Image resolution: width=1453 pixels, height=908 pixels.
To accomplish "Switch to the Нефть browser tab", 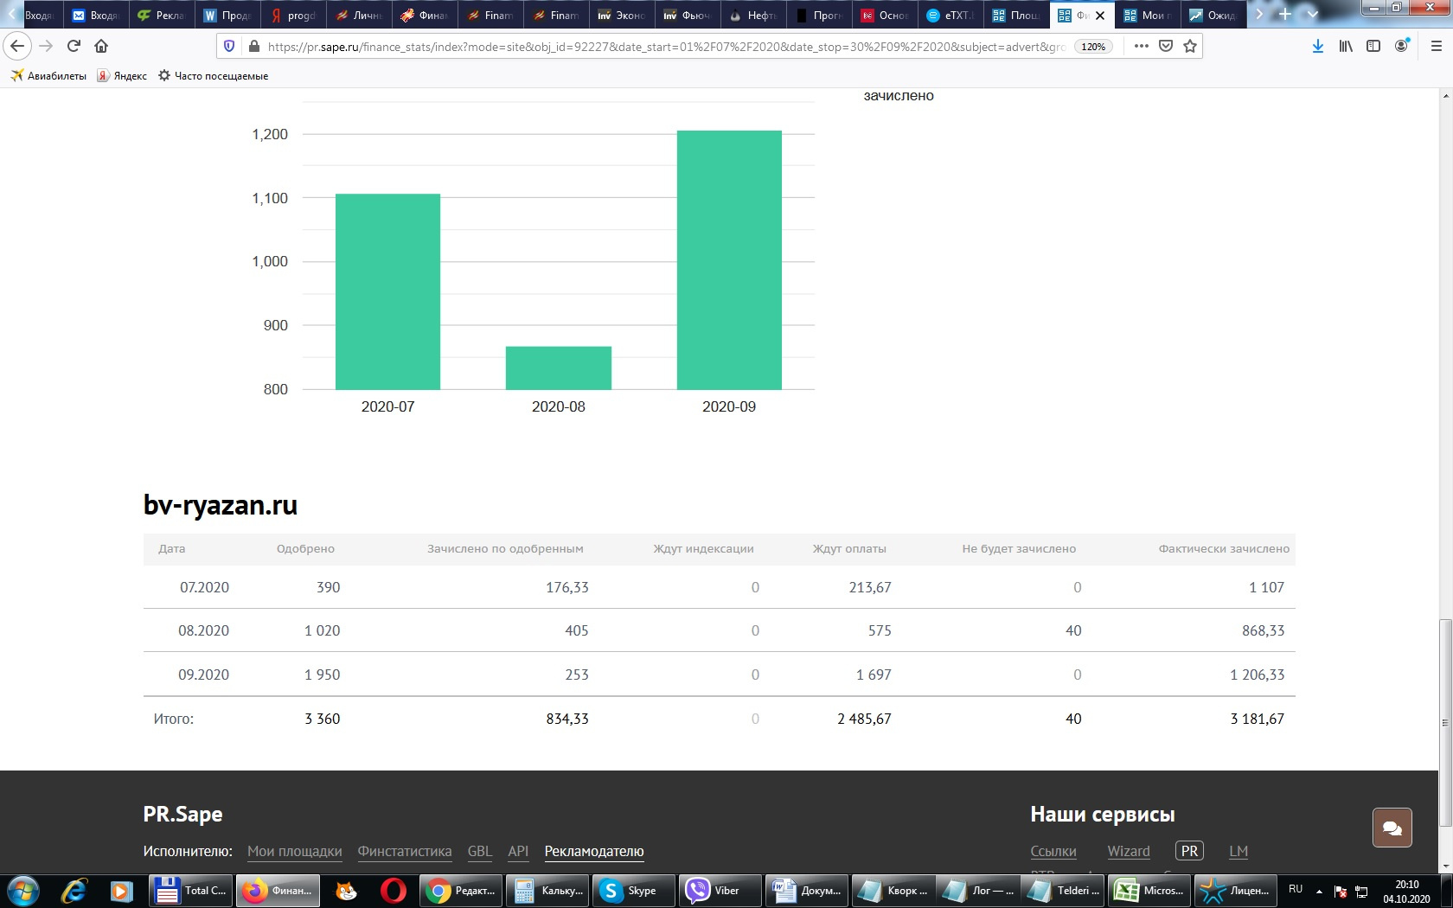I will click(x=753, y=15).
